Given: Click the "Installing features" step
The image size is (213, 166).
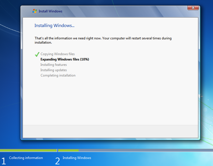Looking at the screenshot, I should (54, 65).
